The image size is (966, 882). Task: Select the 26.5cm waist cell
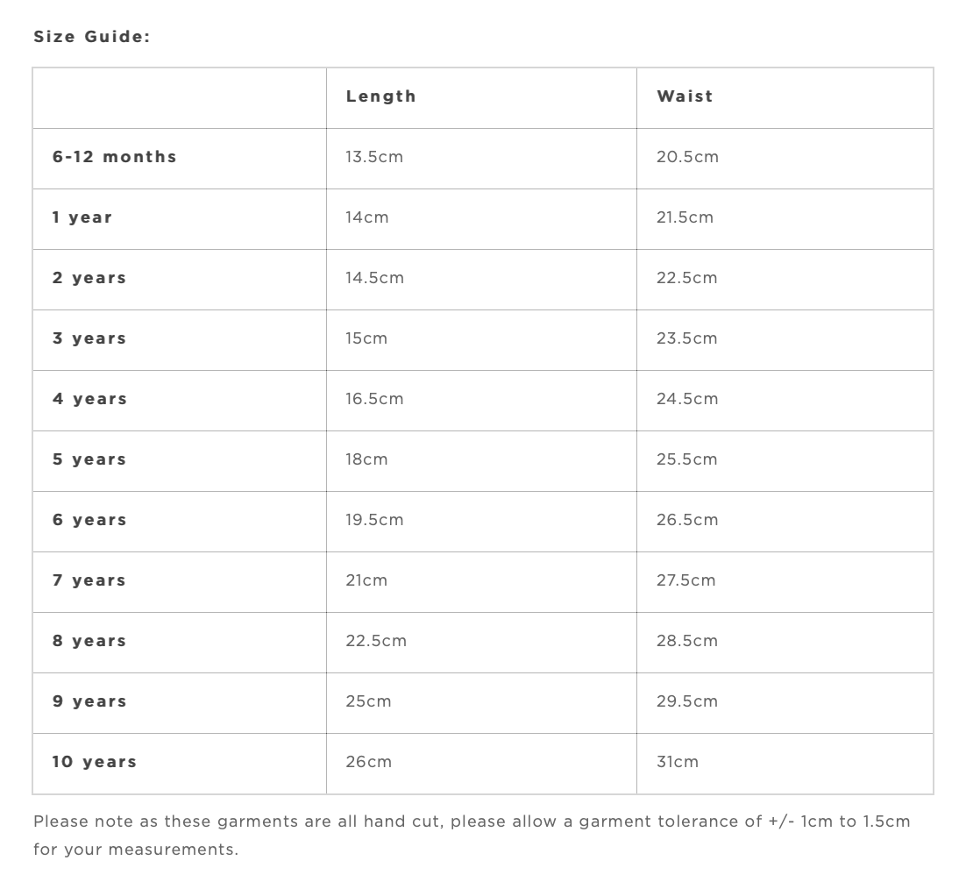pyautogui.click(x=686, y=520)
